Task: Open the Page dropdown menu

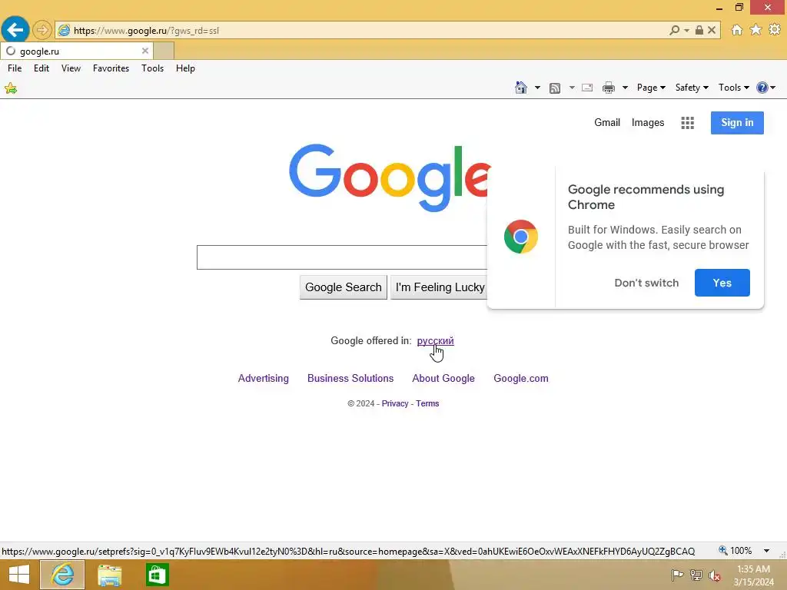Action: click(x=651, y=88)
